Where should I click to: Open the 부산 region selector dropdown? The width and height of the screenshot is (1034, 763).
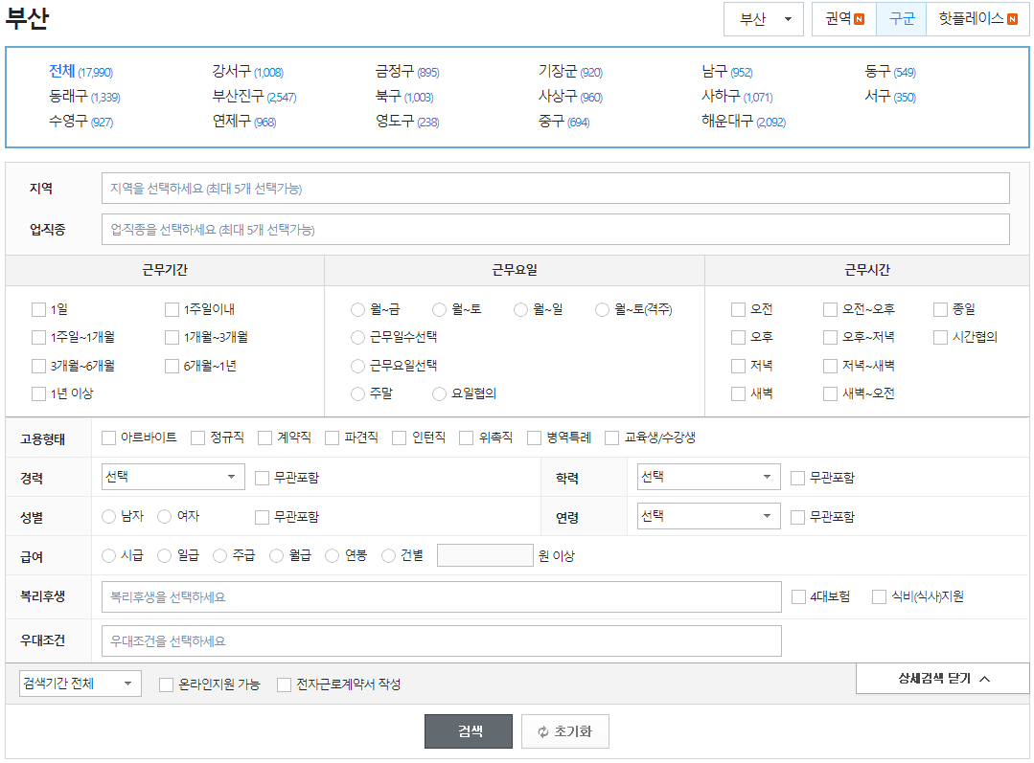pos(763,19)
